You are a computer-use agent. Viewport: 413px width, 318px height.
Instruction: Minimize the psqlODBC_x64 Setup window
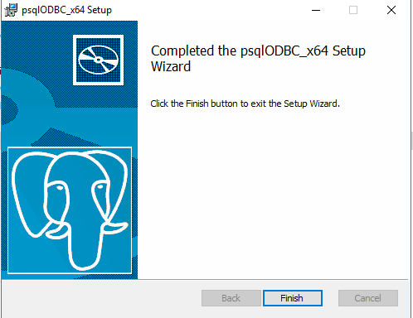316,10
